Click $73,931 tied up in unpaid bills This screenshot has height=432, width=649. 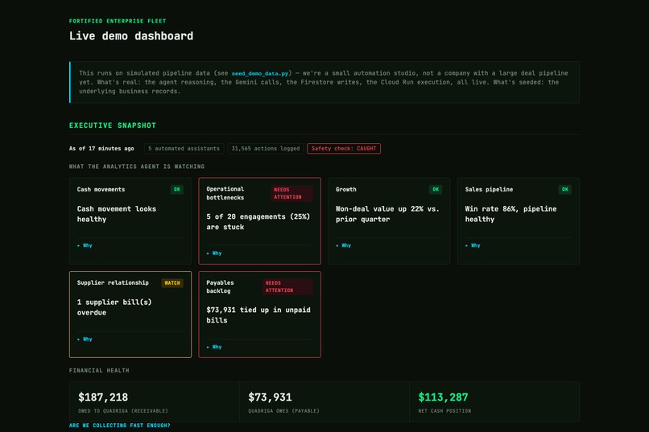pyautogui.click(x=258, y=315)
